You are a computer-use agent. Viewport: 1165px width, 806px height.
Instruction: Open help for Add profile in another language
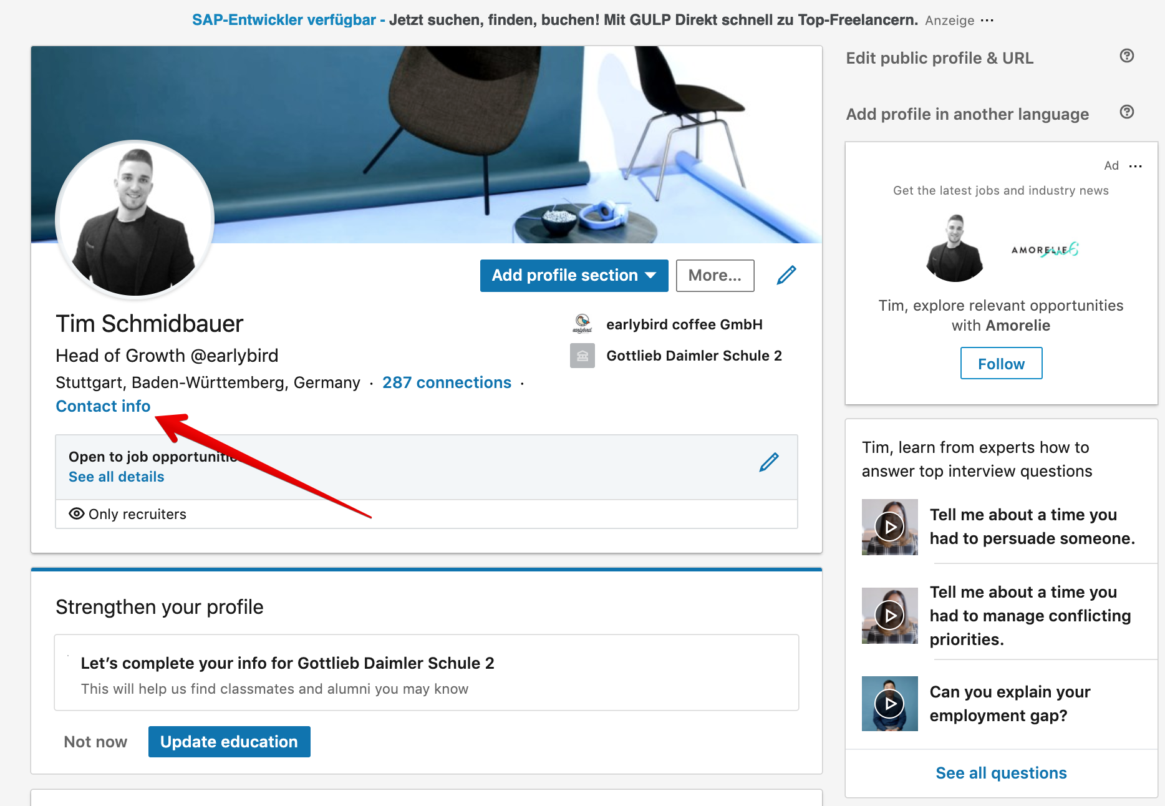point(1126,112)
